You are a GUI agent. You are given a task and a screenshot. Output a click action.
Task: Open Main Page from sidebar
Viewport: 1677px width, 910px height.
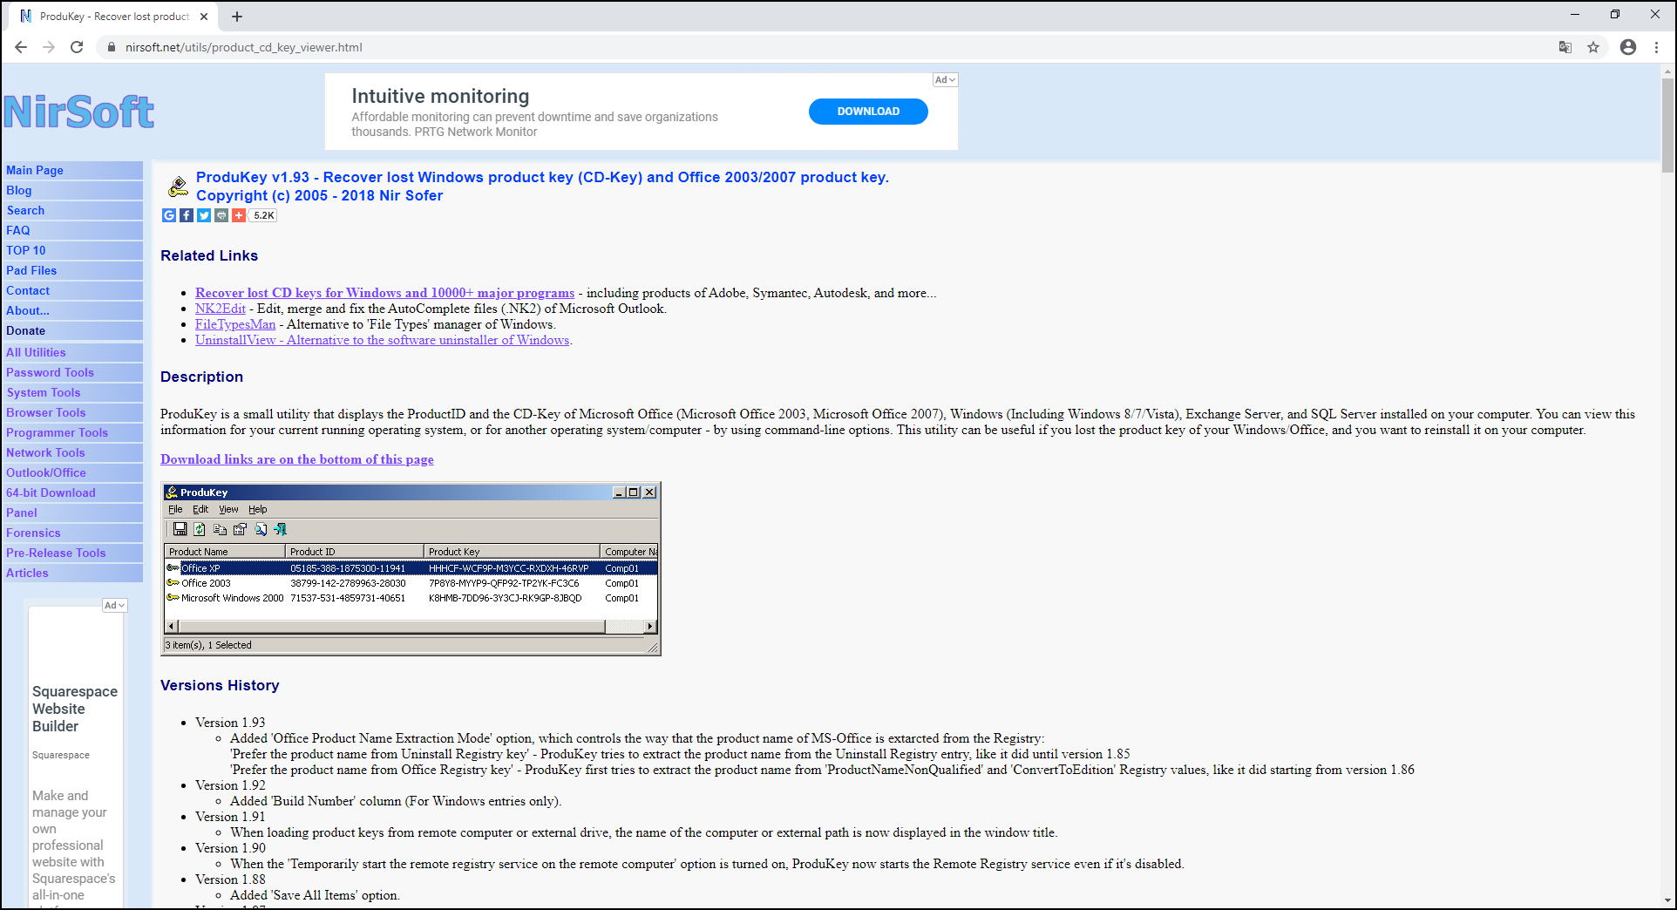pyautogui.click(x=72, y=170)
